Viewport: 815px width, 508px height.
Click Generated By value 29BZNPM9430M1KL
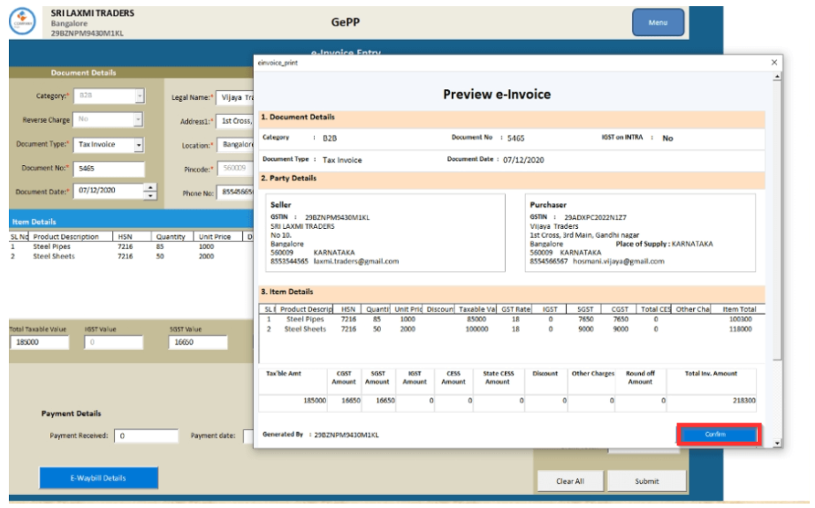[x=347, y=435]
